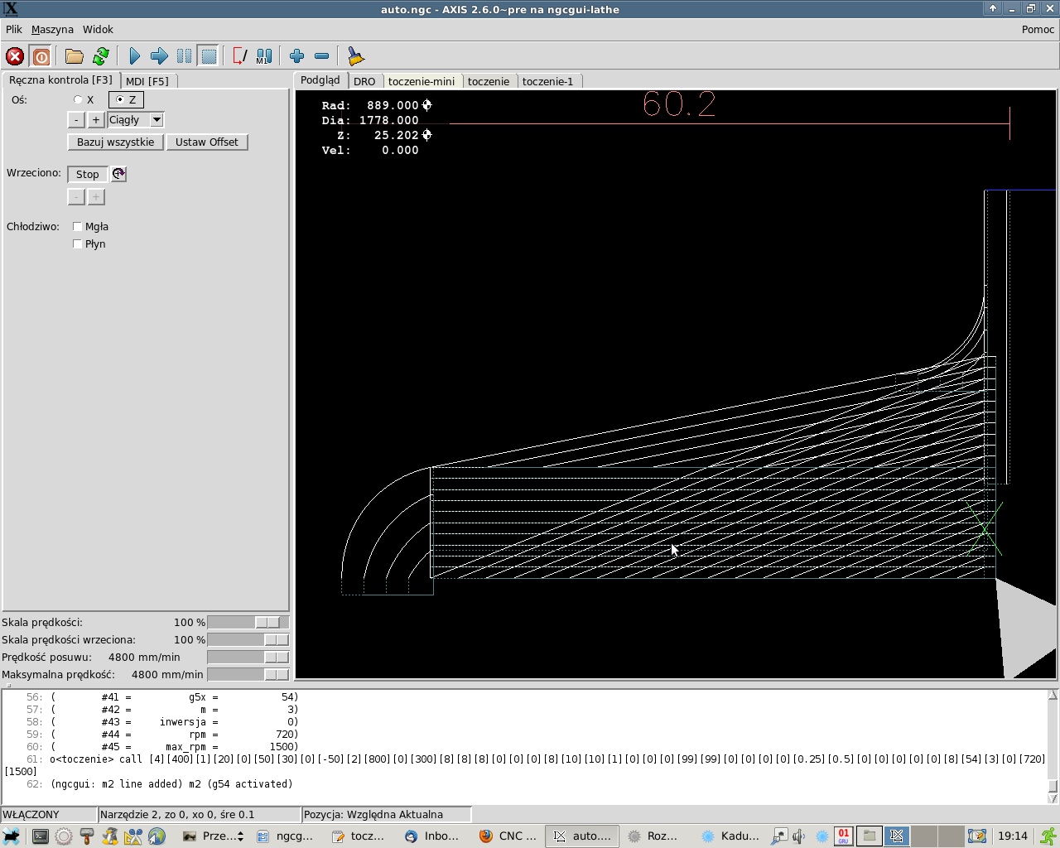Click the gear launcher in the taskbar

point(64,836)
